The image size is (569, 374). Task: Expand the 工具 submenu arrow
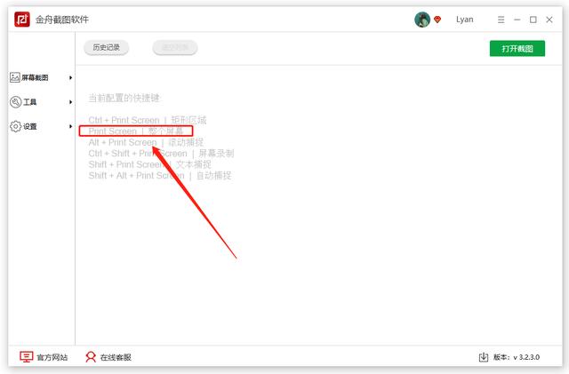pyautogui.click(x=70, y=102)
